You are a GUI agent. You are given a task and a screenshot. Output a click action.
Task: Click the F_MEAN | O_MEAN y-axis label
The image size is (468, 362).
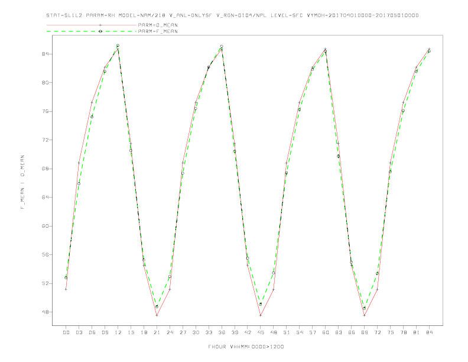tap(22, 182)
